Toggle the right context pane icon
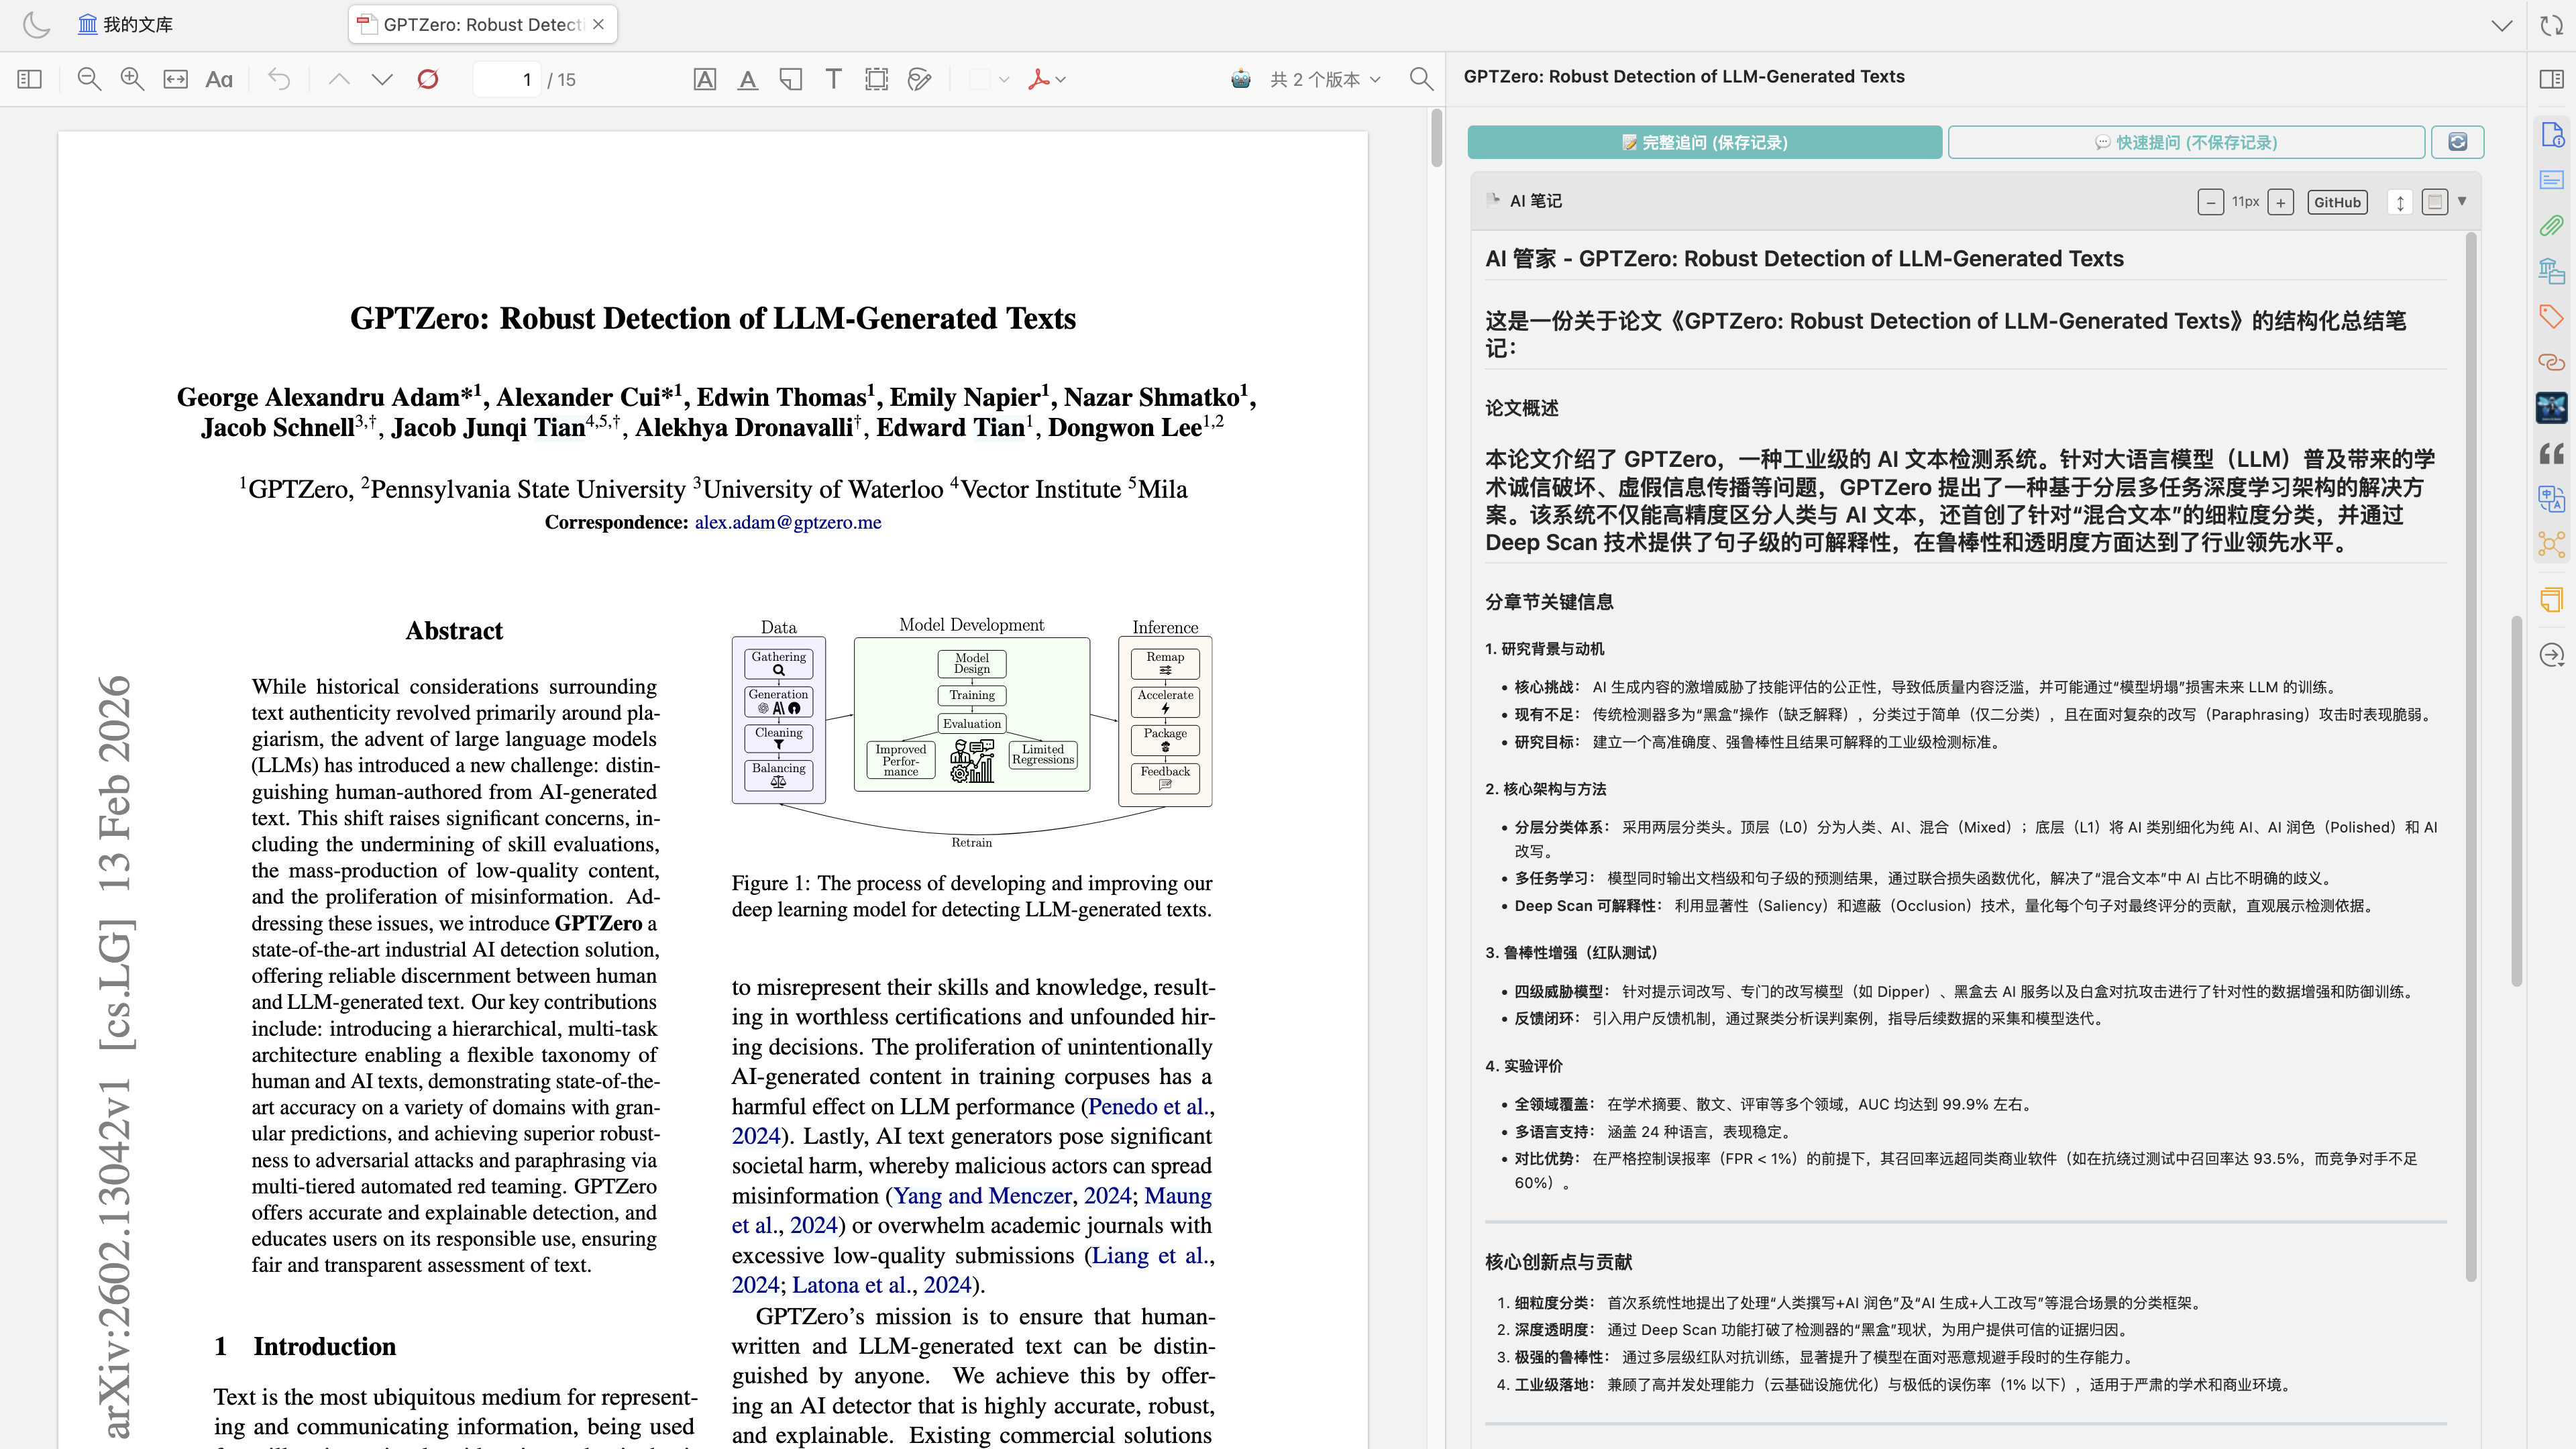The image size is (2576, 1449). tap(2551, 79)
